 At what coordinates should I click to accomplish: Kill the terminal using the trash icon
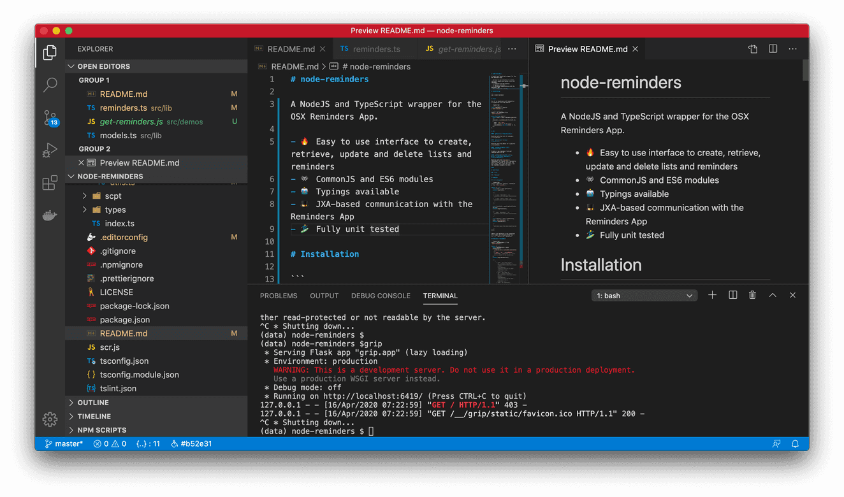point(752,295)
